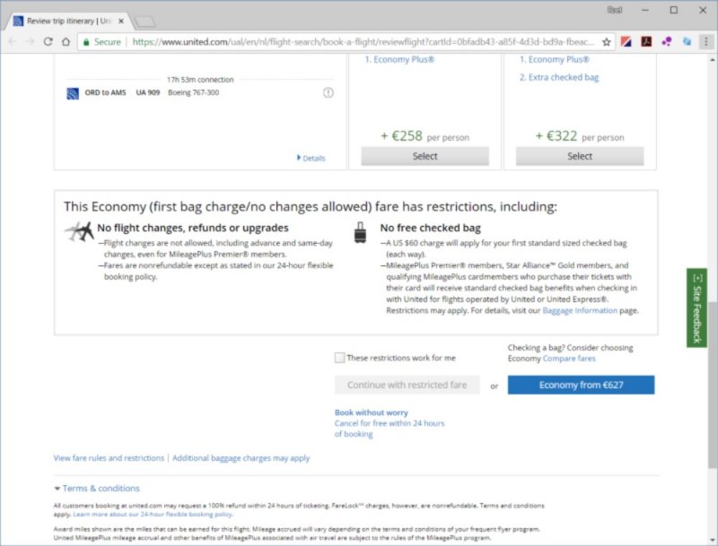718x546 pixels.
Task: Expand the flight Details disclosure
Action: (311, 158)
